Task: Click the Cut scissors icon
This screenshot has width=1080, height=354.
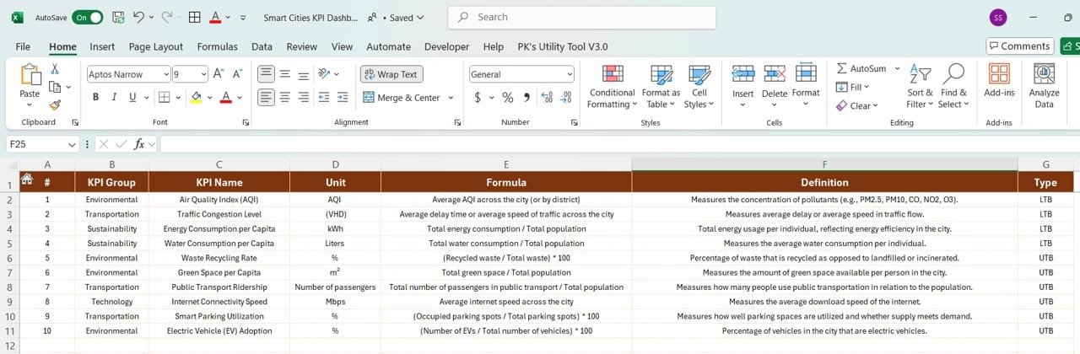Action: tap(55, 69)
